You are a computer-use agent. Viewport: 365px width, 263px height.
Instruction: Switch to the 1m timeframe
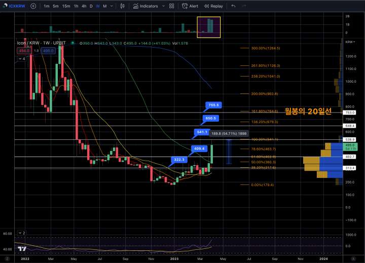47,6
